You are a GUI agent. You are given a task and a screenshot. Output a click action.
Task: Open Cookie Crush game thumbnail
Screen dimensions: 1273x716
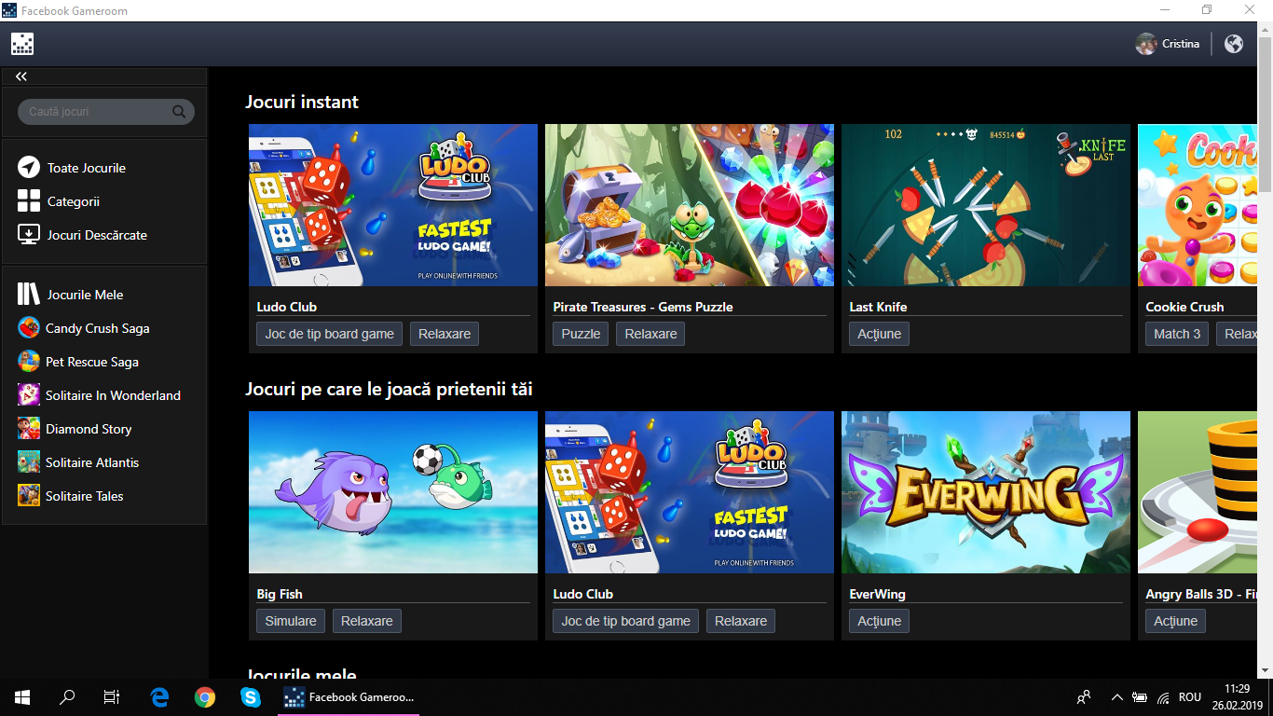tap(1198, 205)
